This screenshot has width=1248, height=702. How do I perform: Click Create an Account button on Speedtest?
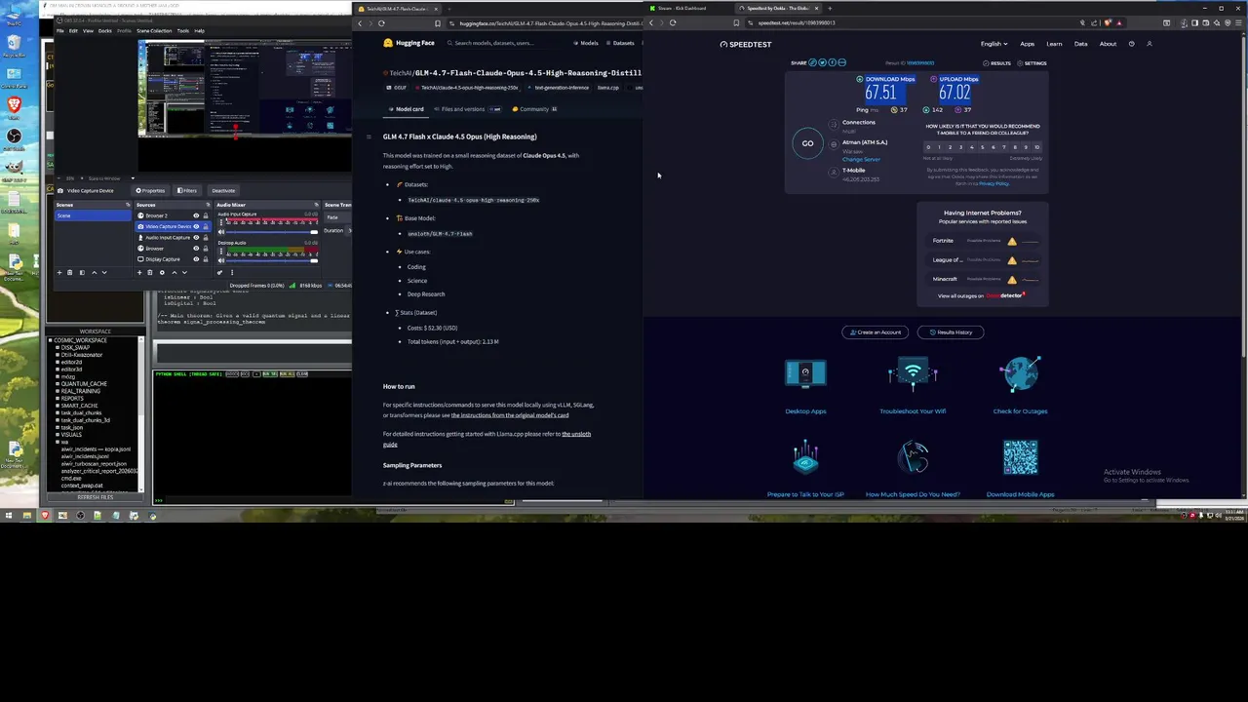[x=876, y=332]
